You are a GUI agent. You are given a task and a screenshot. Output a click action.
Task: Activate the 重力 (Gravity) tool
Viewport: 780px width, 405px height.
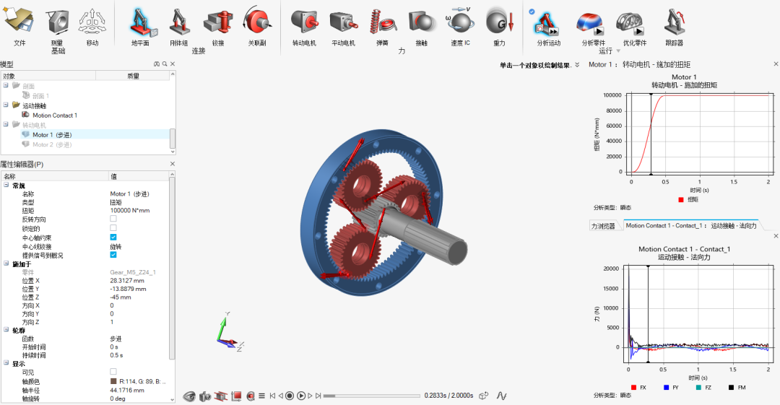click(x=500, y=27)
